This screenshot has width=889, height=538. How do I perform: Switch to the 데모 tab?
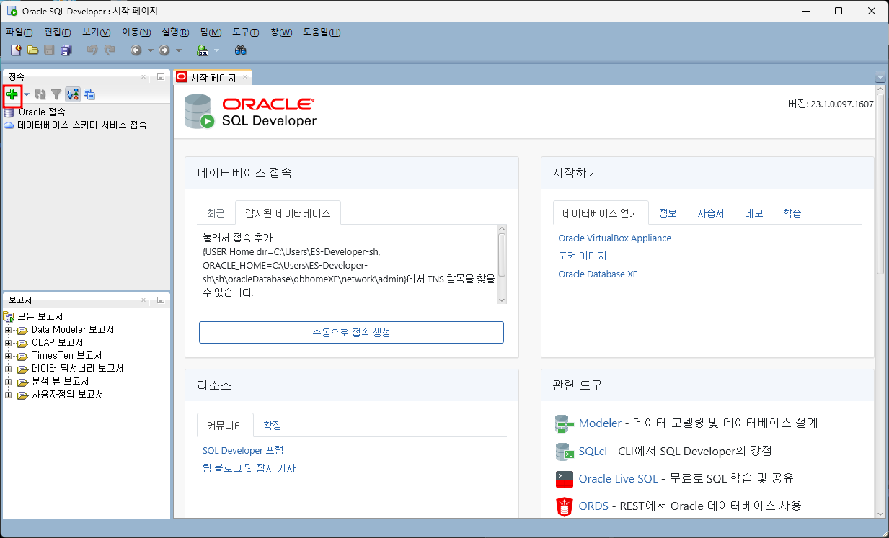[x=753, y=213]
